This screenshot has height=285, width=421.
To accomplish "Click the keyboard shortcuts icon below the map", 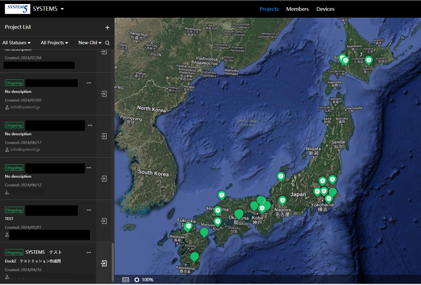I will point(126,280).
